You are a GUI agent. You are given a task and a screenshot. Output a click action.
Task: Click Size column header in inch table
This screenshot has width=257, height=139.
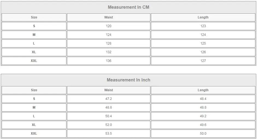pyautogui.click(x=34, y=90)
